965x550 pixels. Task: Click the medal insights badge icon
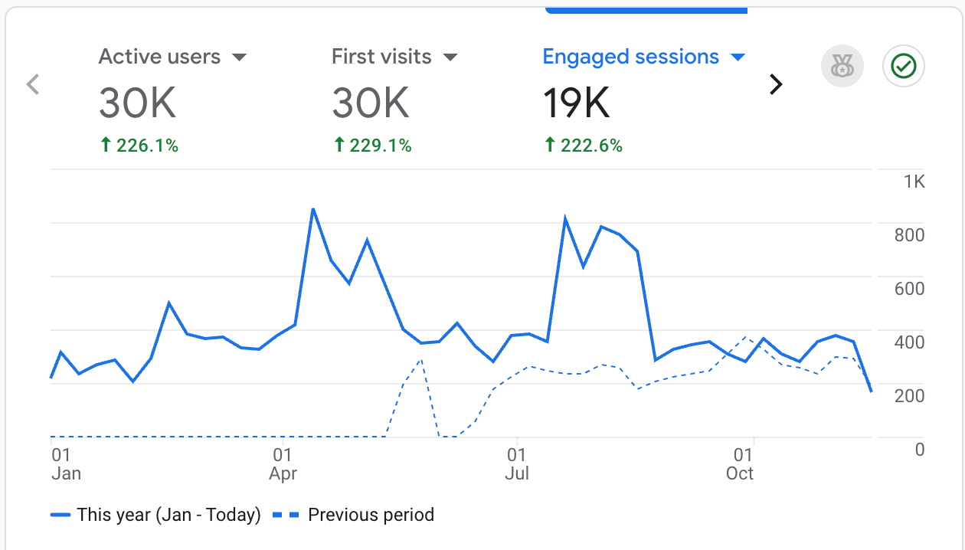tap(842, 67)
